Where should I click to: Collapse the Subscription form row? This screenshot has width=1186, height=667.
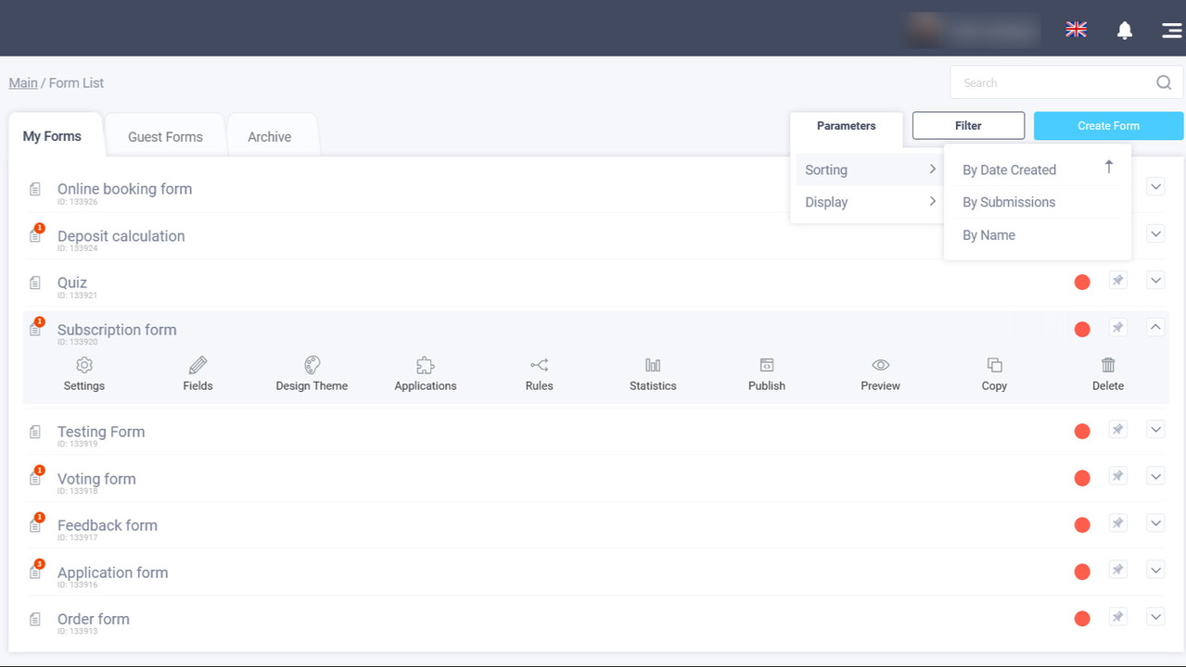1155,327
